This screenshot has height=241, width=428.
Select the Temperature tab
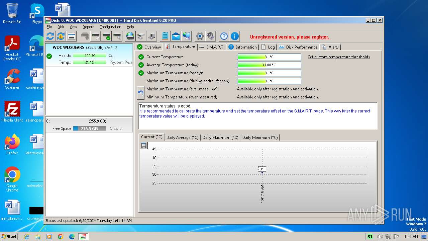point(180,47)
